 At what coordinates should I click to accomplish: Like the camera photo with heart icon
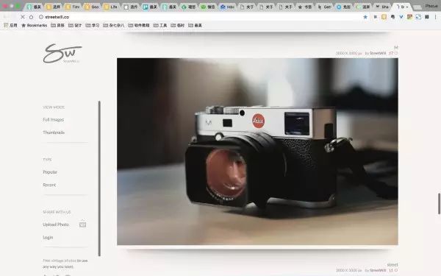(395, 53)
